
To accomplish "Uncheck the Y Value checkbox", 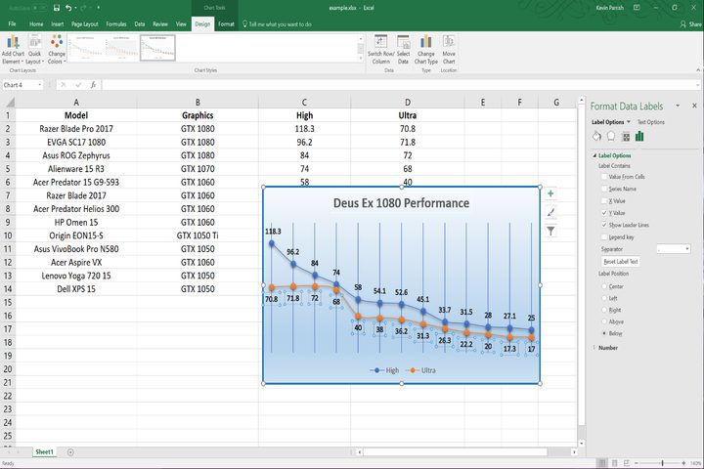I will [604, 213].
